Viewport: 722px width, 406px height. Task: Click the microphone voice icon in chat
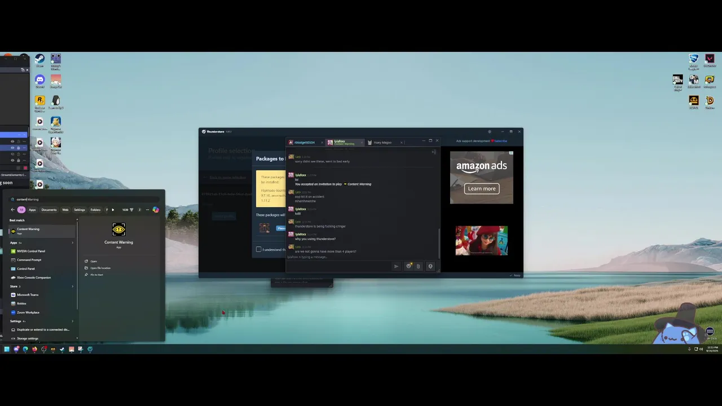point(430,266)
